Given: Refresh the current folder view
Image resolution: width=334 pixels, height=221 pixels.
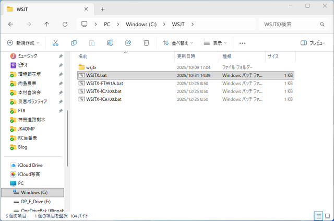Looking at the screenshot, I should pos(65,25).
